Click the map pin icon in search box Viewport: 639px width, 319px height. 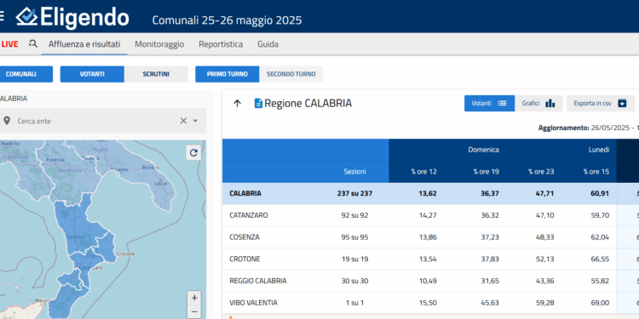point(7,121)
